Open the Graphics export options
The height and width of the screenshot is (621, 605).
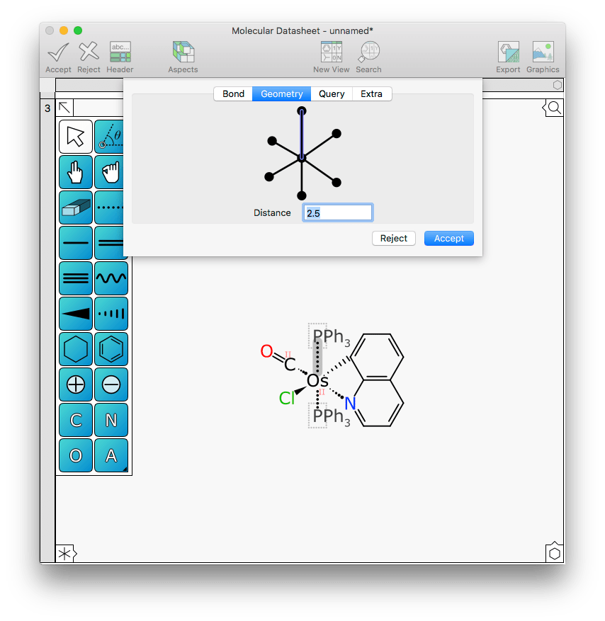tap(543, 55)
